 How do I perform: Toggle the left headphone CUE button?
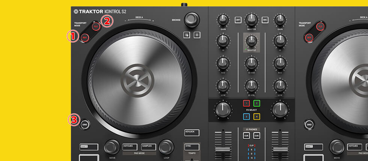coord(246,135)
